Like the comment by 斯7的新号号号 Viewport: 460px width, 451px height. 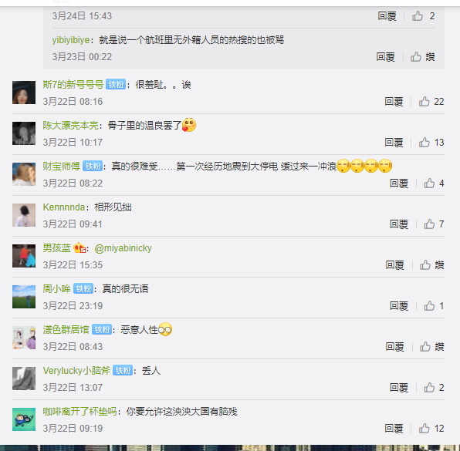click(431, 102)
